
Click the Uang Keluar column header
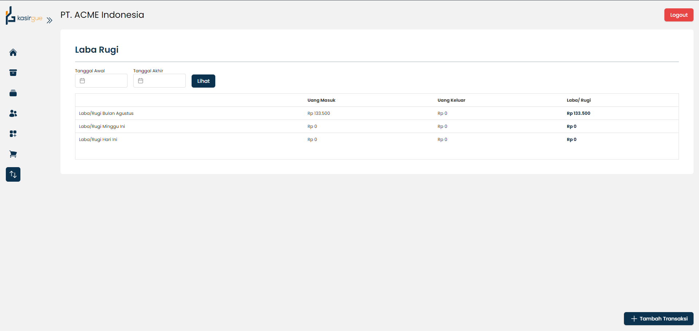(451, 100)
